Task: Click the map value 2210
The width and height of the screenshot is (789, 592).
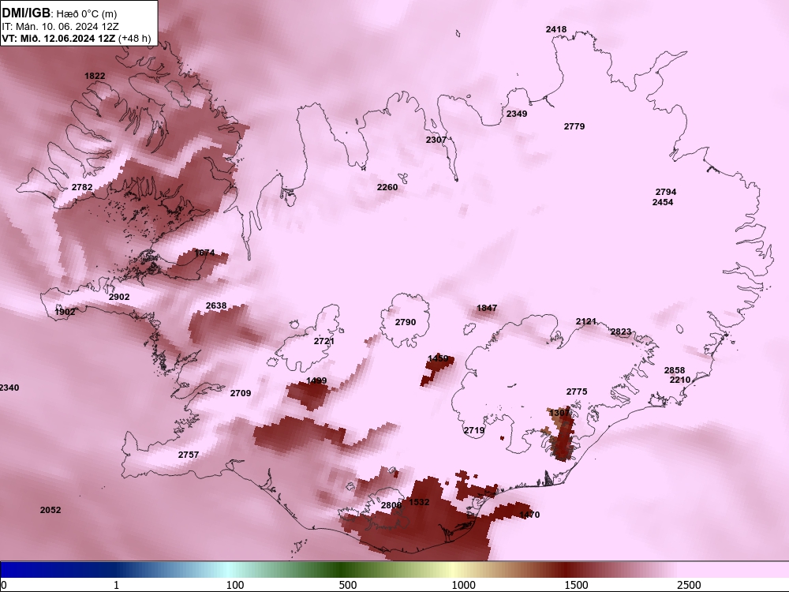Action: pyautogui.click(x=680, y=380)
